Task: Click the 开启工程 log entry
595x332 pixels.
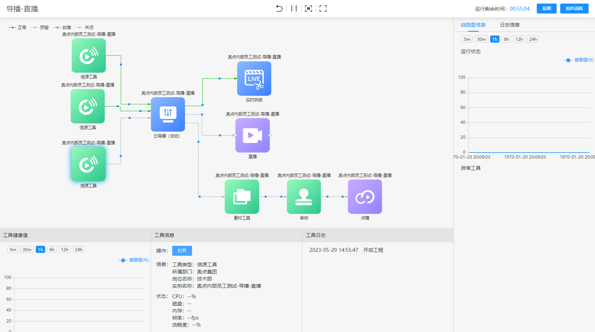Action: [x=346, y=250]
